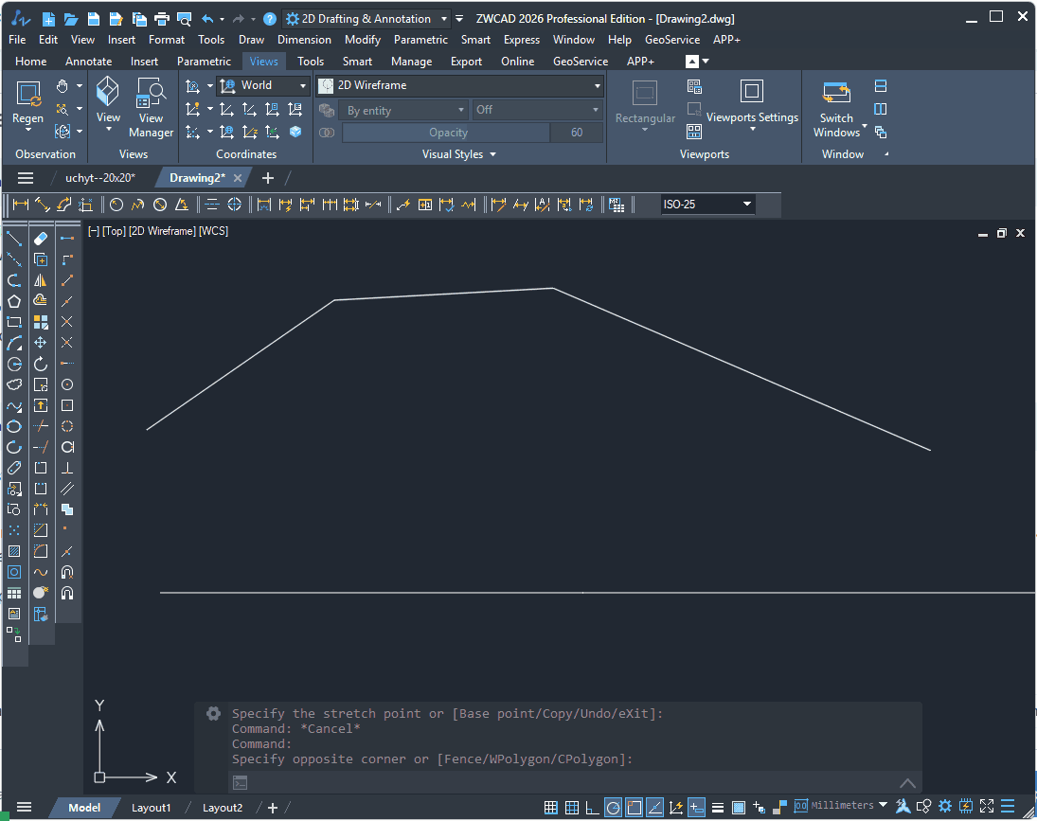1037x821 pixels.
Task: Toggle Ortho mode in status bar
Action: click(x=592, y=807)
